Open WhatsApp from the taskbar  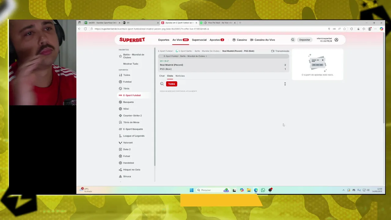[x=263, y=190]
